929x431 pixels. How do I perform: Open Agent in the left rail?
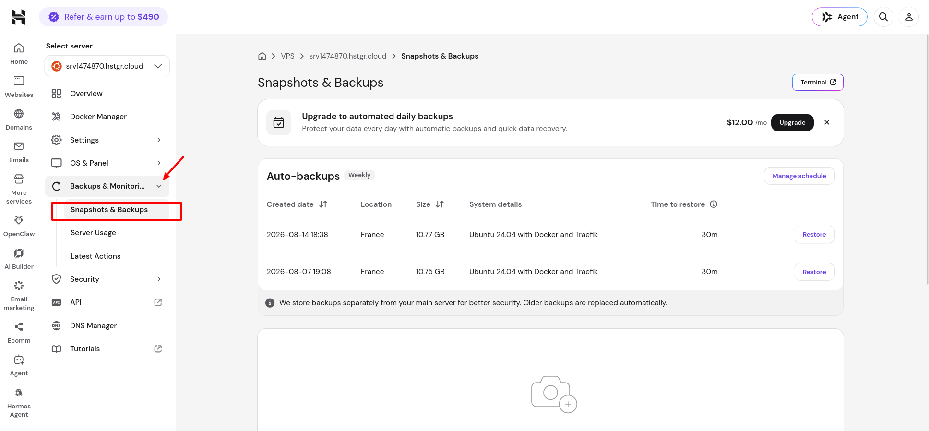[x=19, y=365]
